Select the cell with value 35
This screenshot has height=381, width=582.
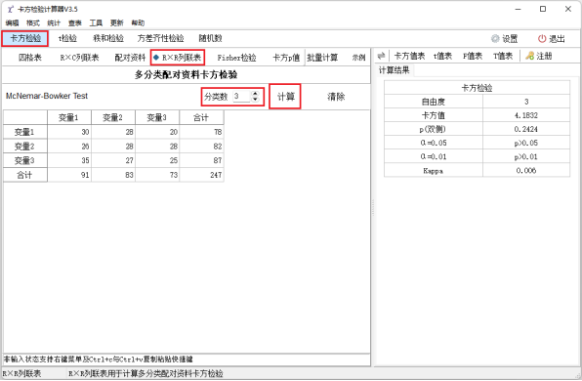coord(69,161)
